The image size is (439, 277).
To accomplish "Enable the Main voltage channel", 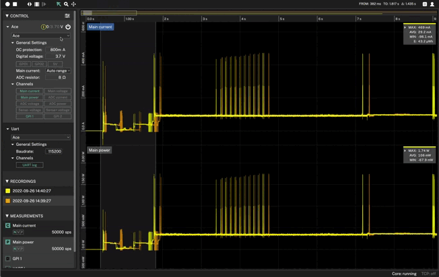I will pos(58,91).
